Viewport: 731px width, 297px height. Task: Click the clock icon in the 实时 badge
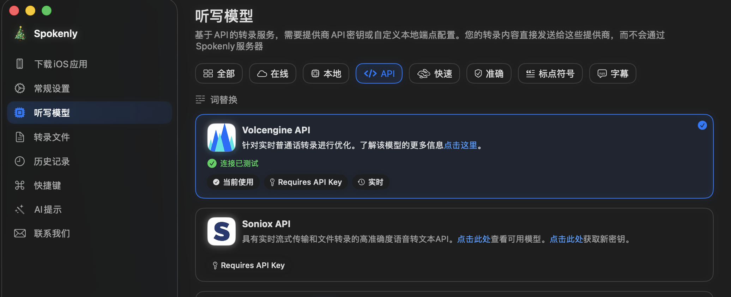pyautogui.click(x=361, y=182)
